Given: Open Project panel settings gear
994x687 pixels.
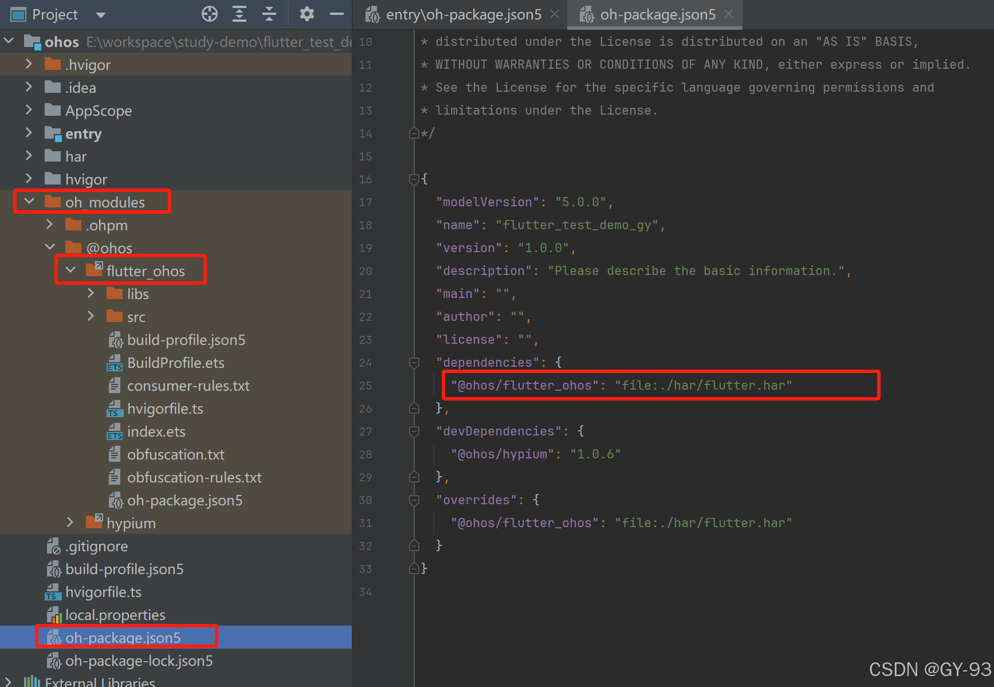Looking at the screenshot, I should tap(307, 14).
